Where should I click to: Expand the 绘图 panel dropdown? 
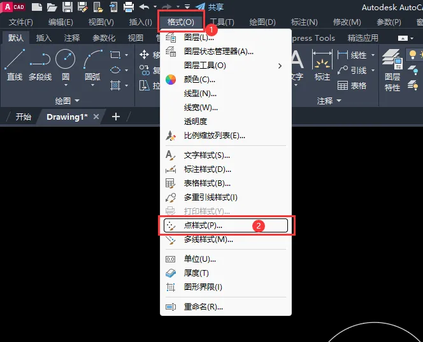[x=77, y=101]
